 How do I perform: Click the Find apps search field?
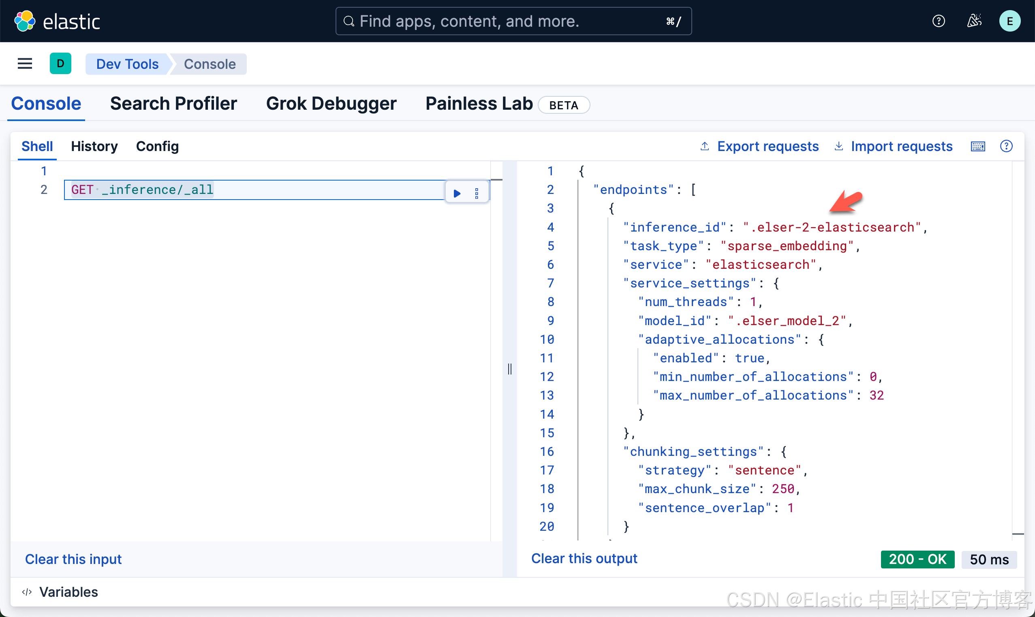pos(499,21)
